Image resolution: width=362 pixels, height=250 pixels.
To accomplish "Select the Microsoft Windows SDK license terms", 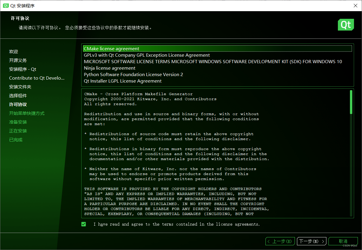I will [217, 62].
